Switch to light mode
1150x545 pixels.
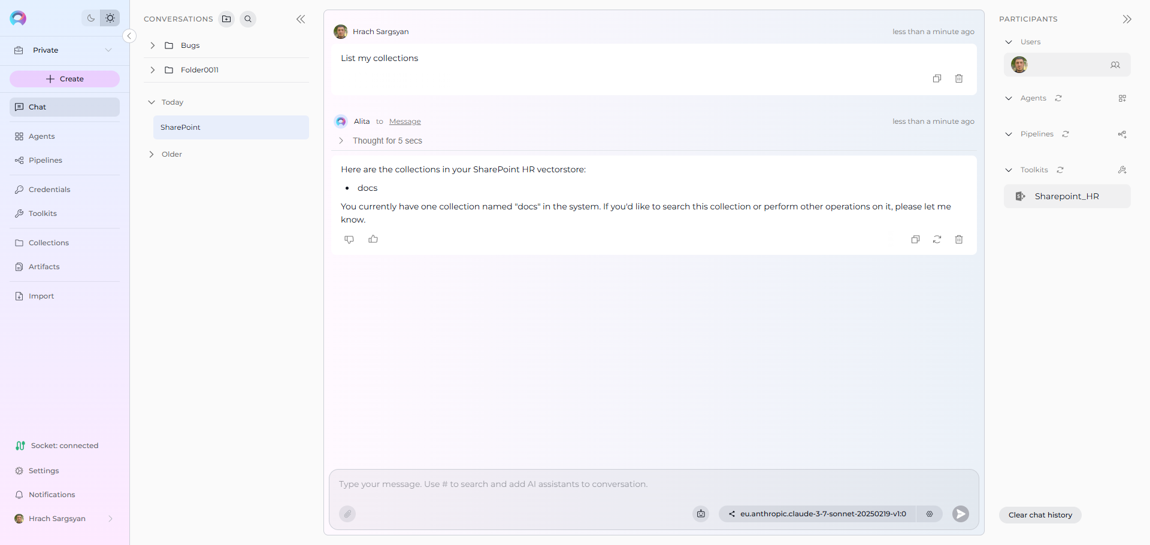[110, 18]
